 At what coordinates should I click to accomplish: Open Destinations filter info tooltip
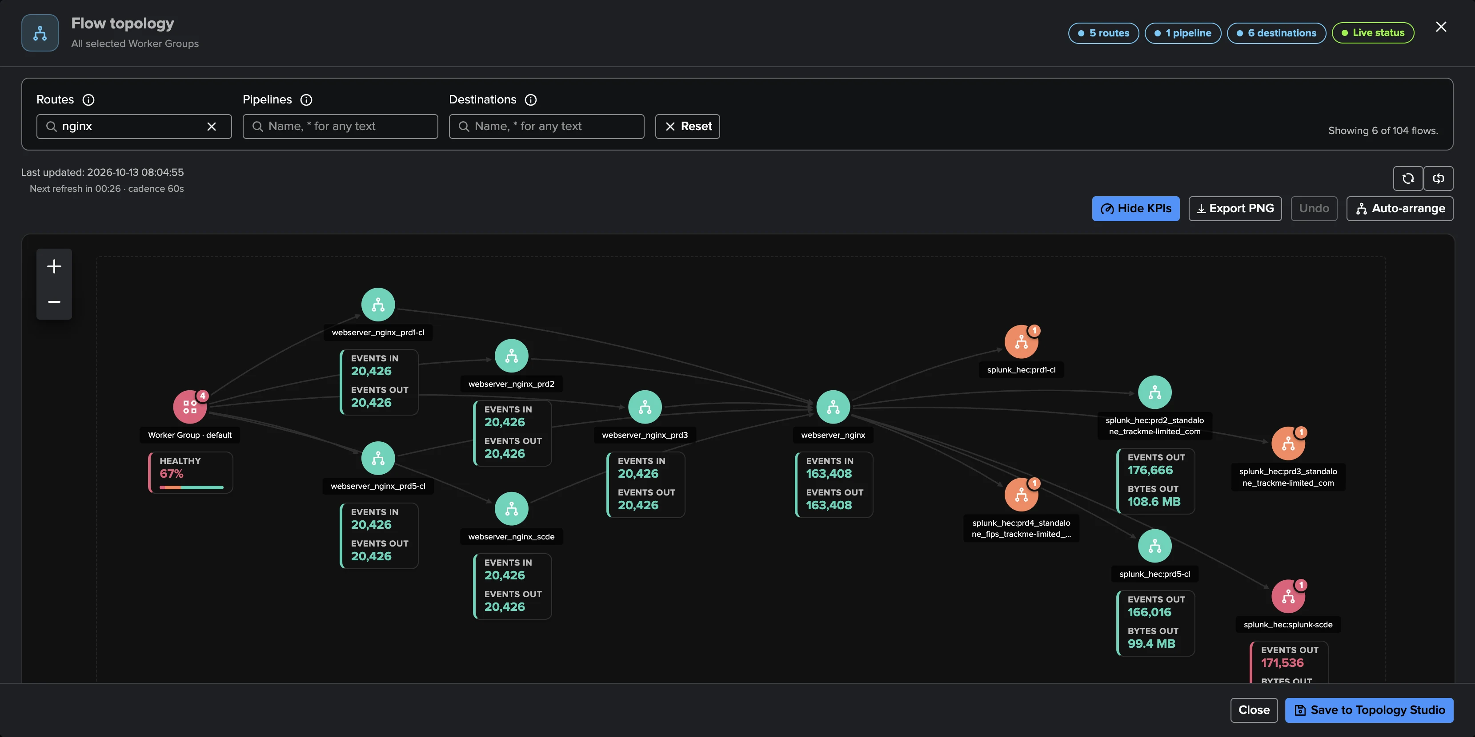pos(531,99)
